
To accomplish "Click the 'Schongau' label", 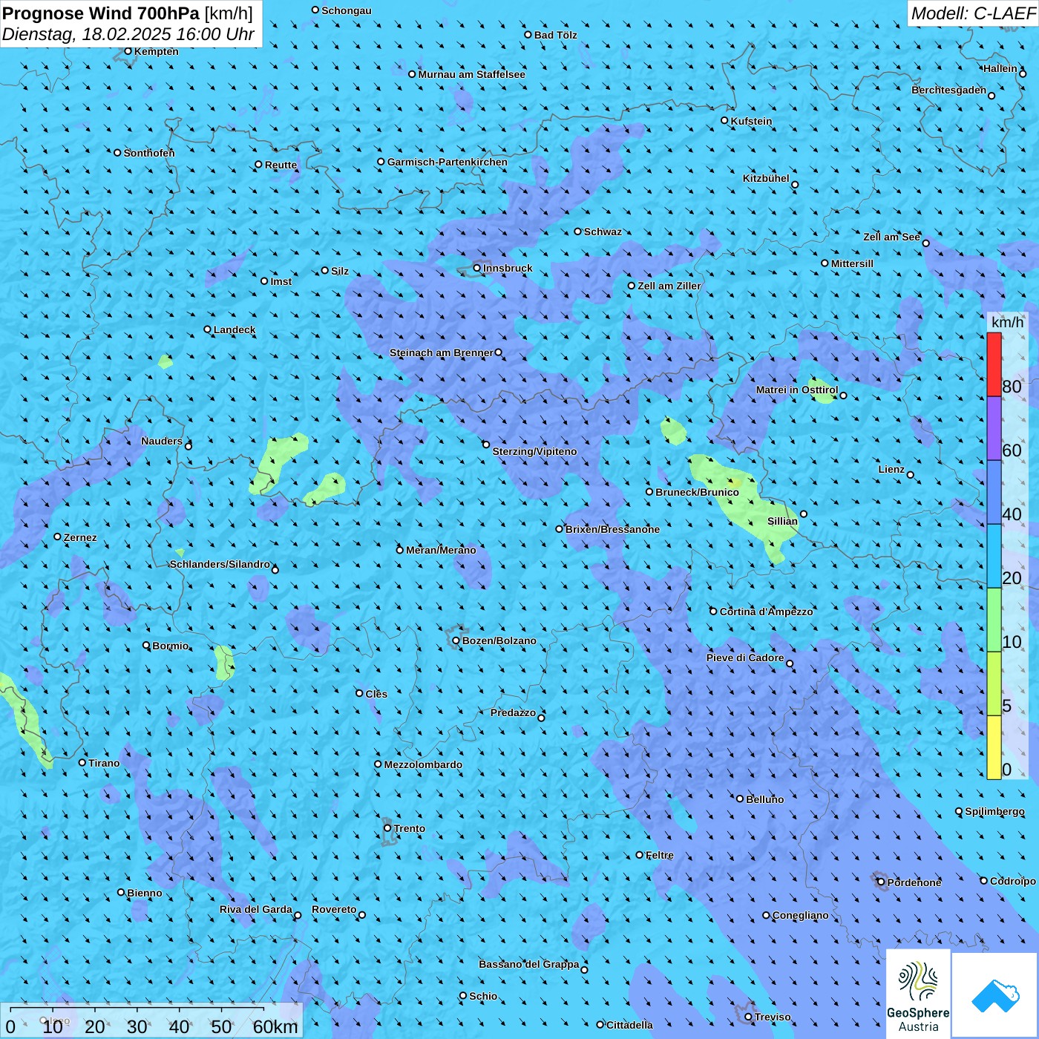I will (x=347, y=10).
